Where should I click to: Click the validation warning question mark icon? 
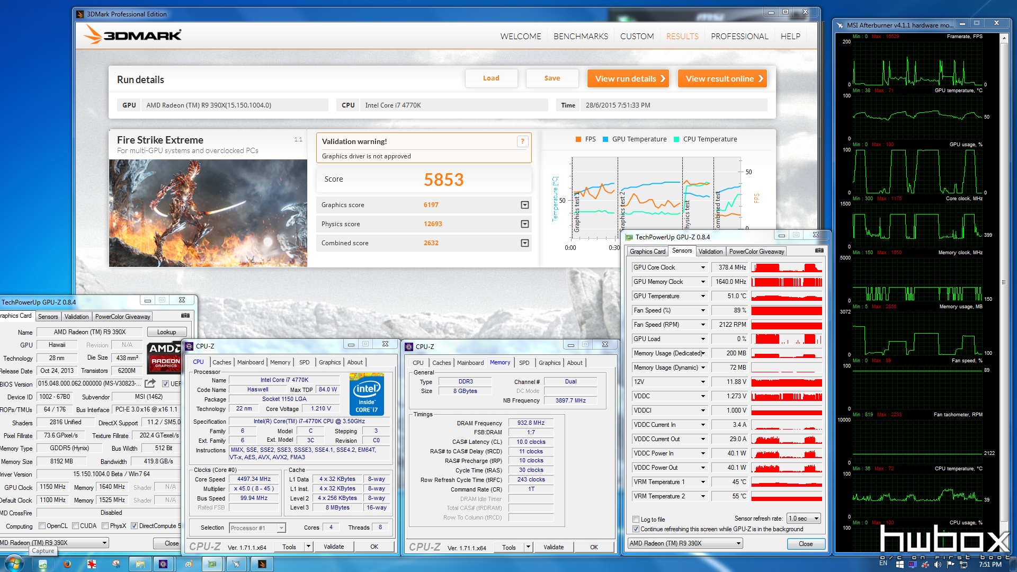522,141
